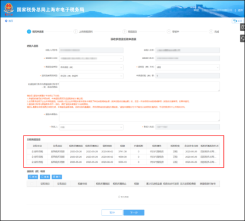The height and width of the screenshot is (221, 245).
Task: Select step 2 上传附报资料
Action: click(83, 32)
